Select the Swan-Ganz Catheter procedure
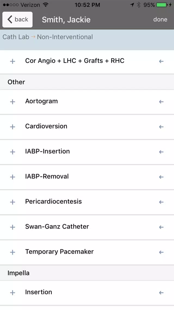 pyautogui.click(x=87, y=227)
